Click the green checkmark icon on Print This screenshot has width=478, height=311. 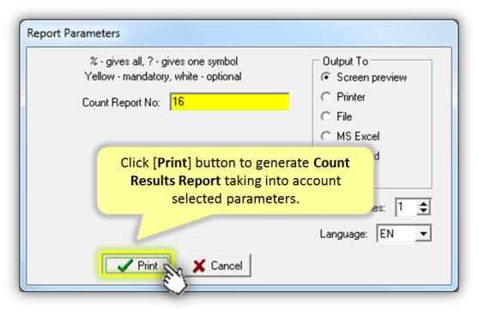(125, 266)
